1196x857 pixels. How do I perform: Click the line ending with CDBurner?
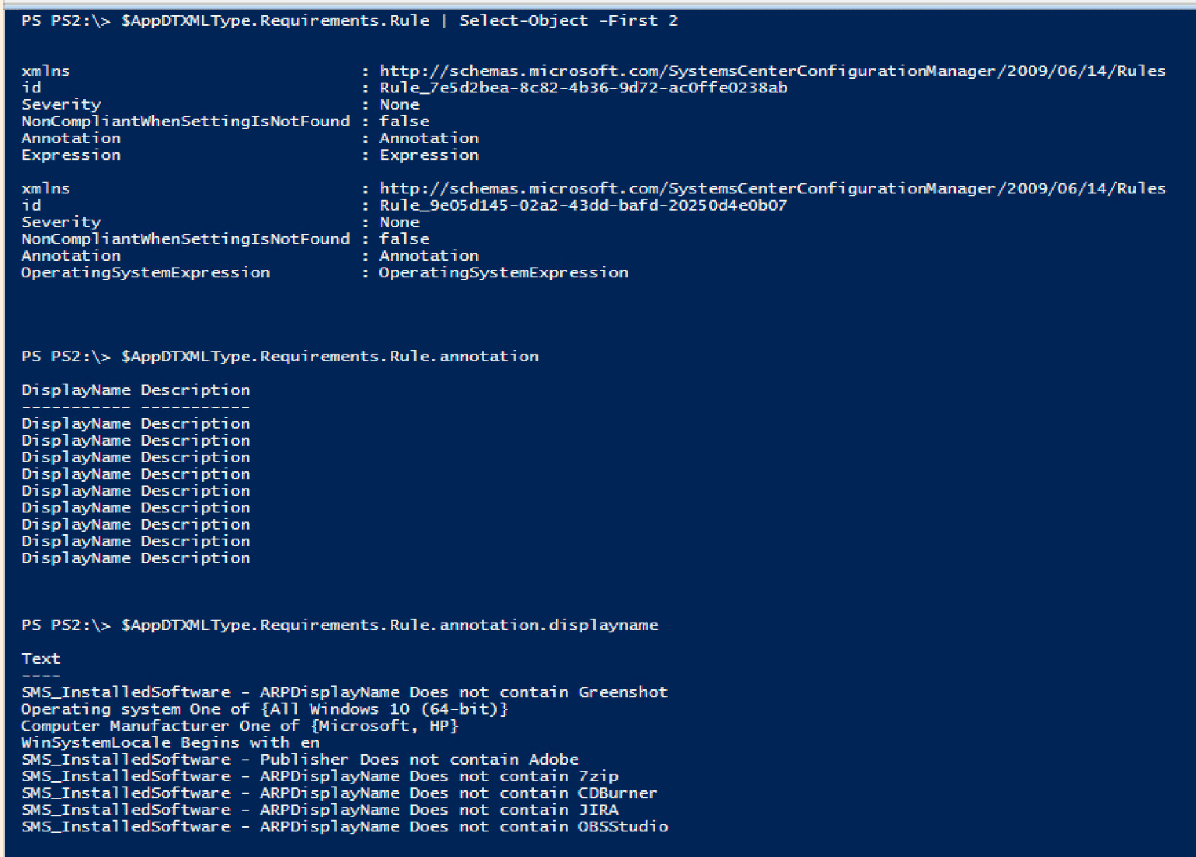tap(338, 793)
